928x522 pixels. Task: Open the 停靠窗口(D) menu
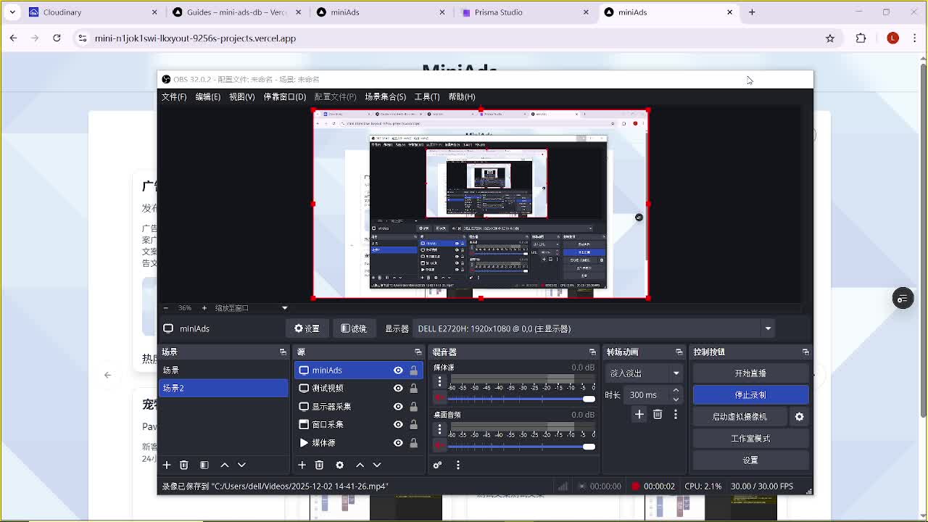tap(285, 96)
